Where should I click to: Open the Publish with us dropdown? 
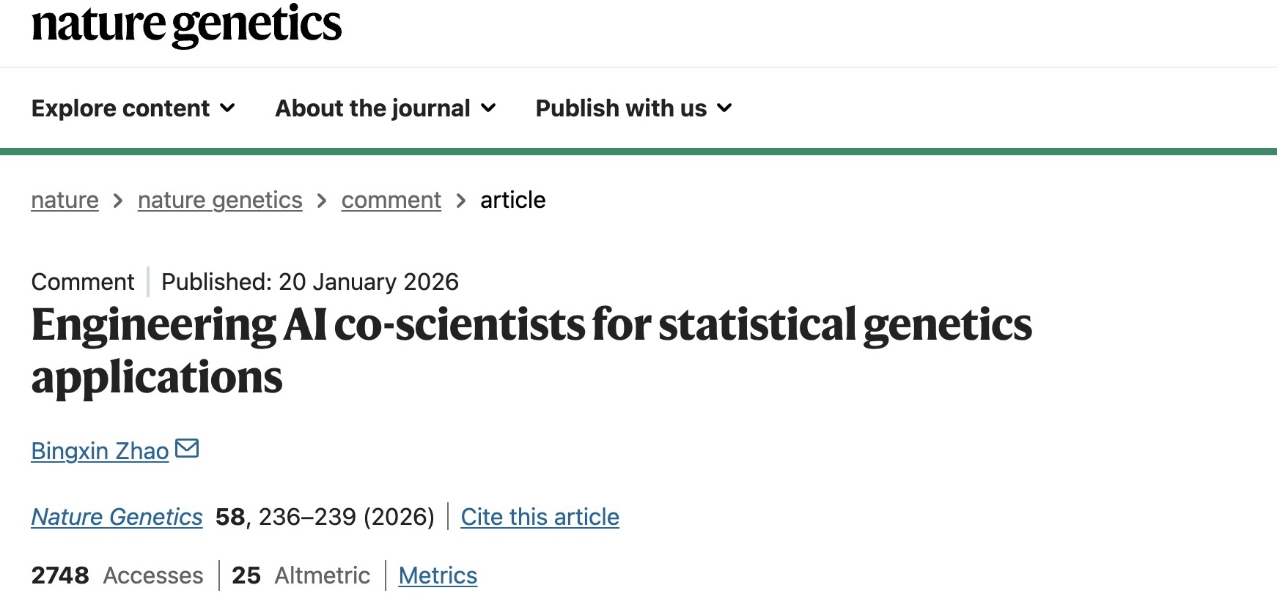coord(619,108)
